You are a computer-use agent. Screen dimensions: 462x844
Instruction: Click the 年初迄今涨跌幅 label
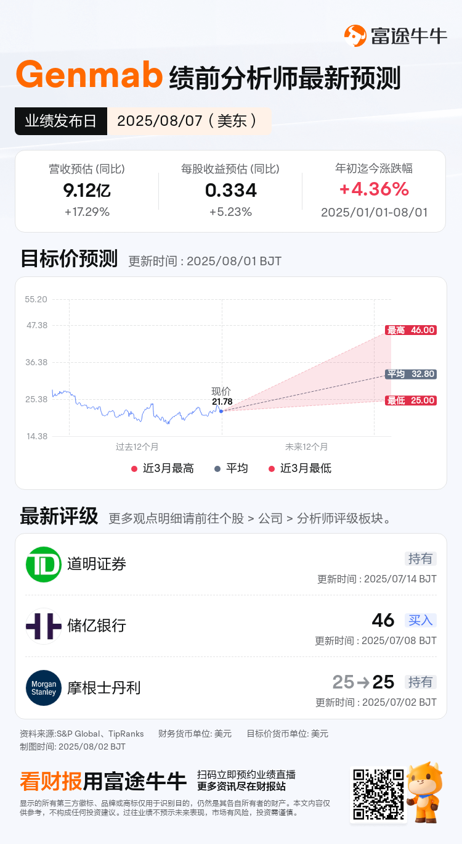pos(374,168)
